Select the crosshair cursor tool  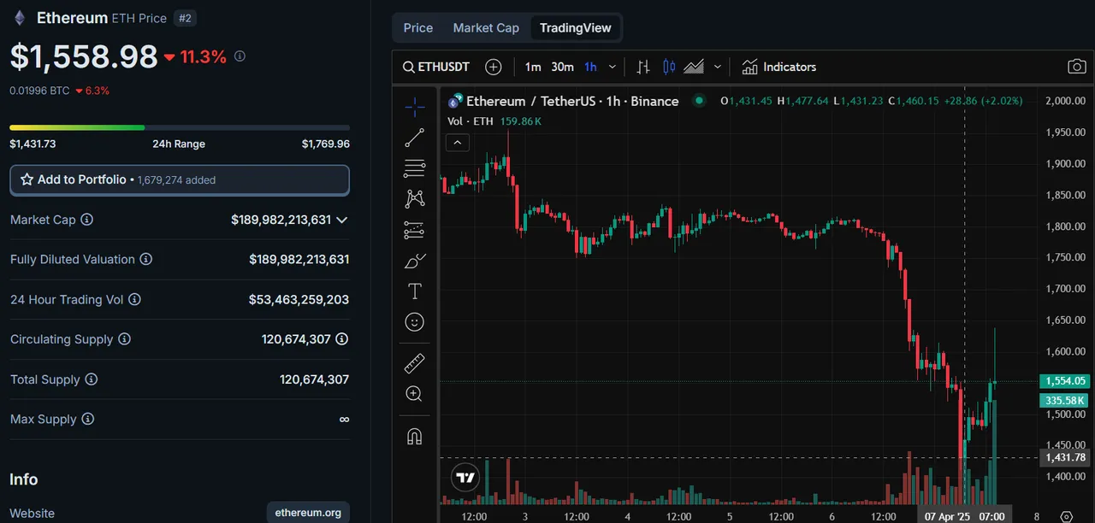point(415,107)
